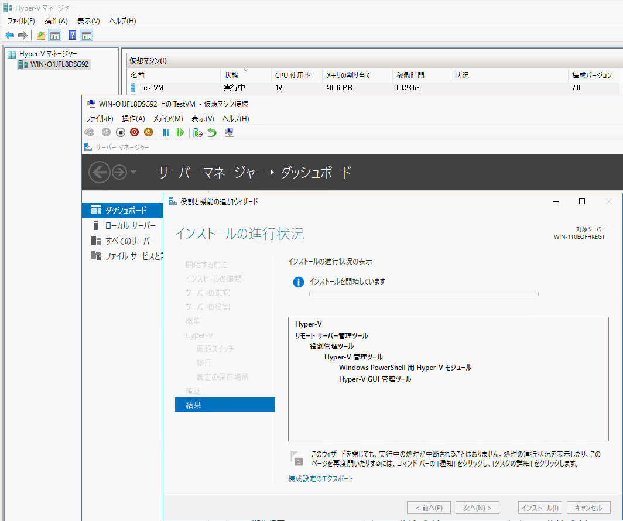This screenshot has width=623, height=521.
Task: Sort by 構成バージョン column header
Action: (593, 76)
